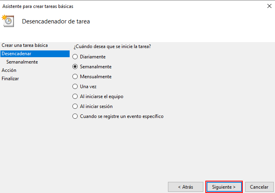Image resolution: width=275 pixels, height=193 pixels.
Task: Choose the Mensualmente radio button
Action: tap(75, 77)
